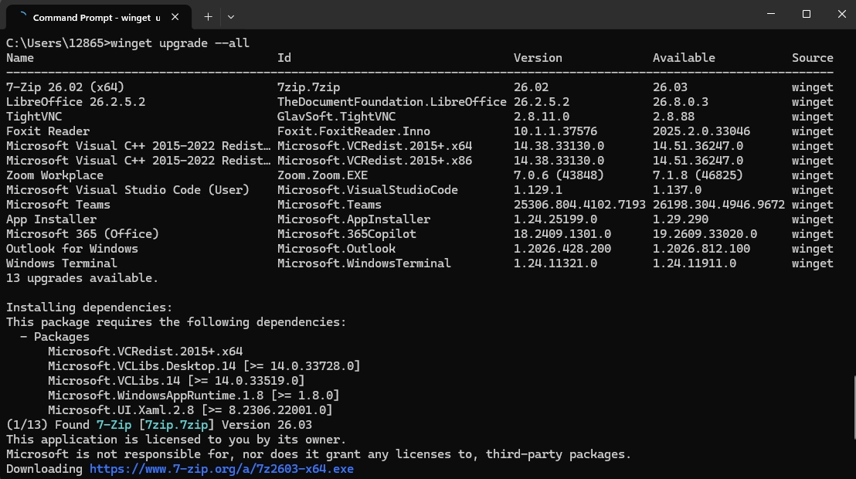This screenshot has height=479, width=856.
Task: Click 'Microsoft.VisualStudioCode' Id
Action: (368, 190)
